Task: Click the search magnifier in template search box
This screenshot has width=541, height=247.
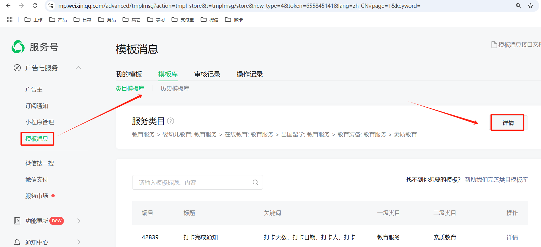Action: [255, 183]
